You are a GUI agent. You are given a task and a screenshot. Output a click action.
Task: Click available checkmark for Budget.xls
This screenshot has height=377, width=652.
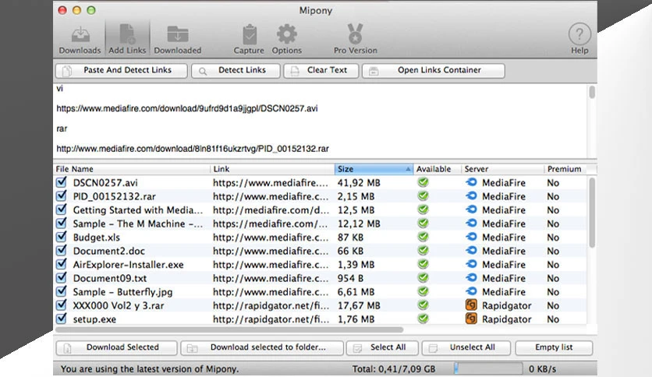click(423, 237)
